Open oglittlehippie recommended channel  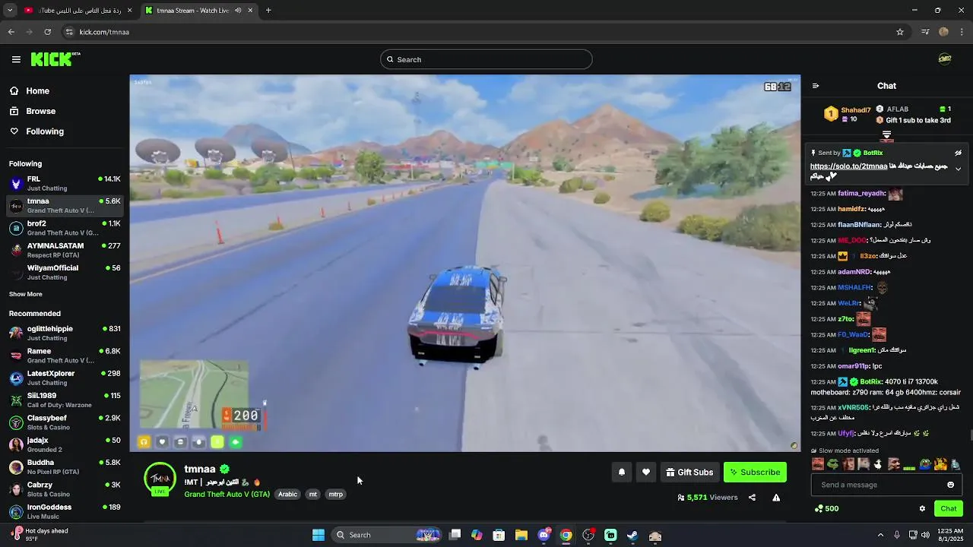(x=65, y=333)
